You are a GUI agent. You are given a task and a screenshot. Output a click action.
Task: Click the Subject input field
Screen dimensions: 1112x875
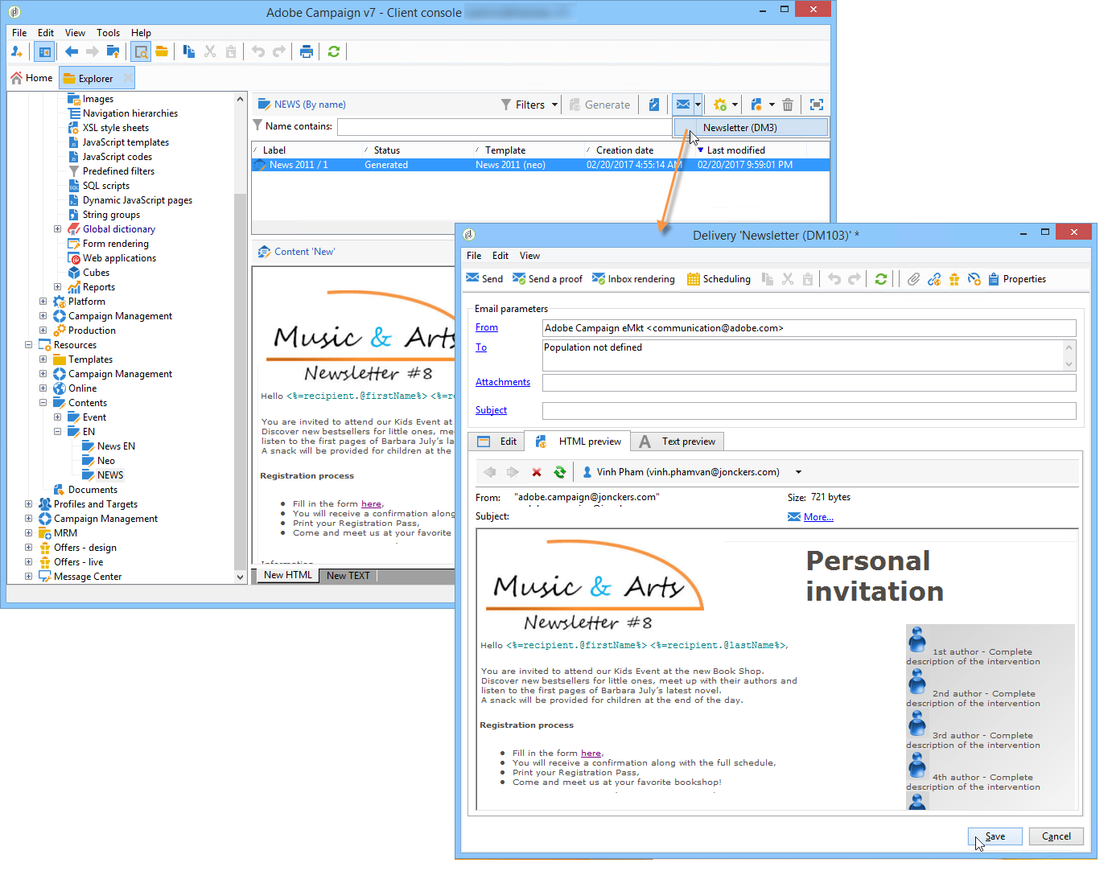coord(809,411)
